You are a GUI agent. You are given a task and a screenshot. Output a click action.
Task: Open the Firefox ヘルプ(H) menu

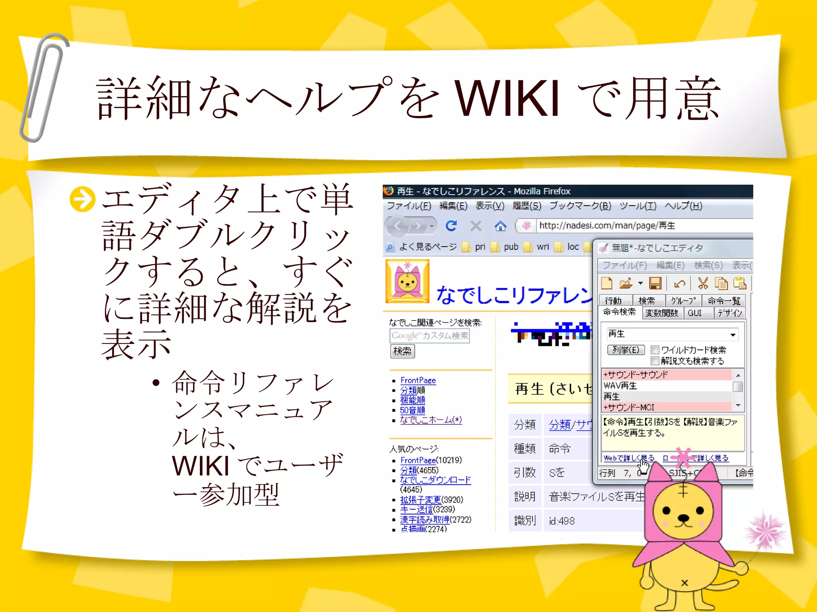tap(683, 206)
